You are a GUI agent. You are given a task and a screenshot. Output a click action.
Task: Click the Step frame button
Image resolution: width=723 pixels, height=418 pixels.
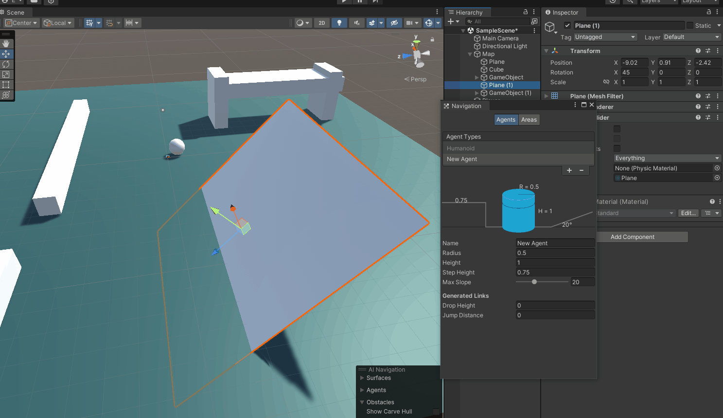click(x=375, y=1)
